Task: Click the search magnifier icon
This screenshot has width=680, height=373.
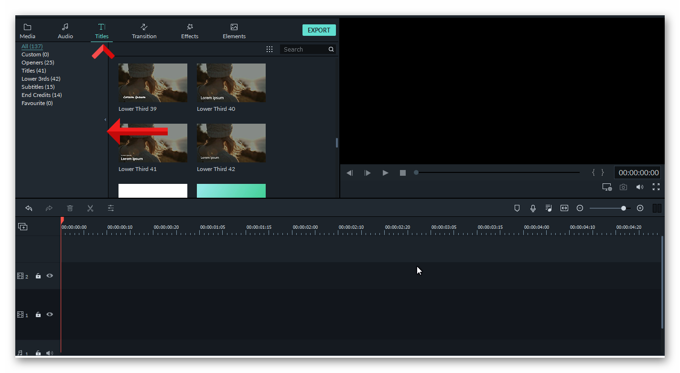Action: pos(331,49)
